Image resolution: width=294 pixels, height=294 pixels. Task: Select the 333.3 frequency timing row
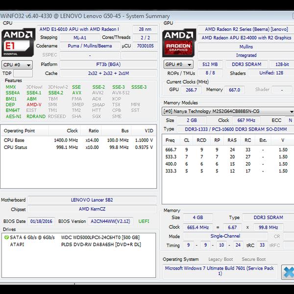(x=228, y=171)
